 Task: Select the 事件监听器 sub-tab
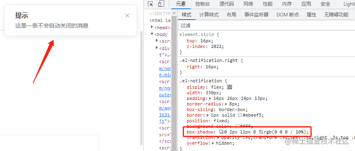(x=256, y=15)
